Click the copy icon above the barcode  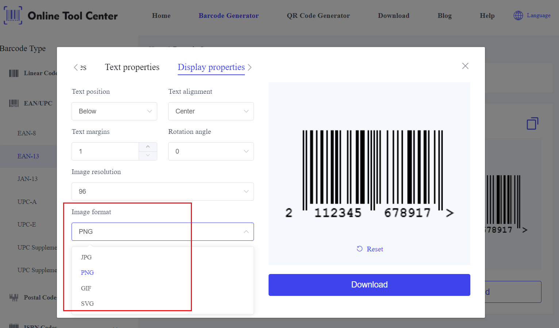pyautogui.click(x=532, y=124)
